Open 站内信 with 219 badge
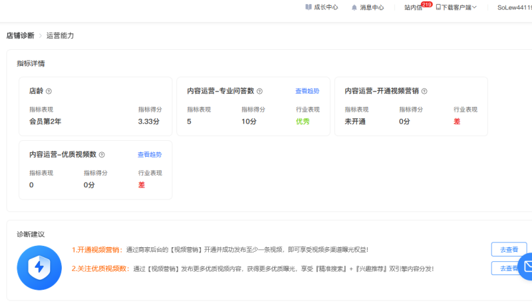 [413, 7]
